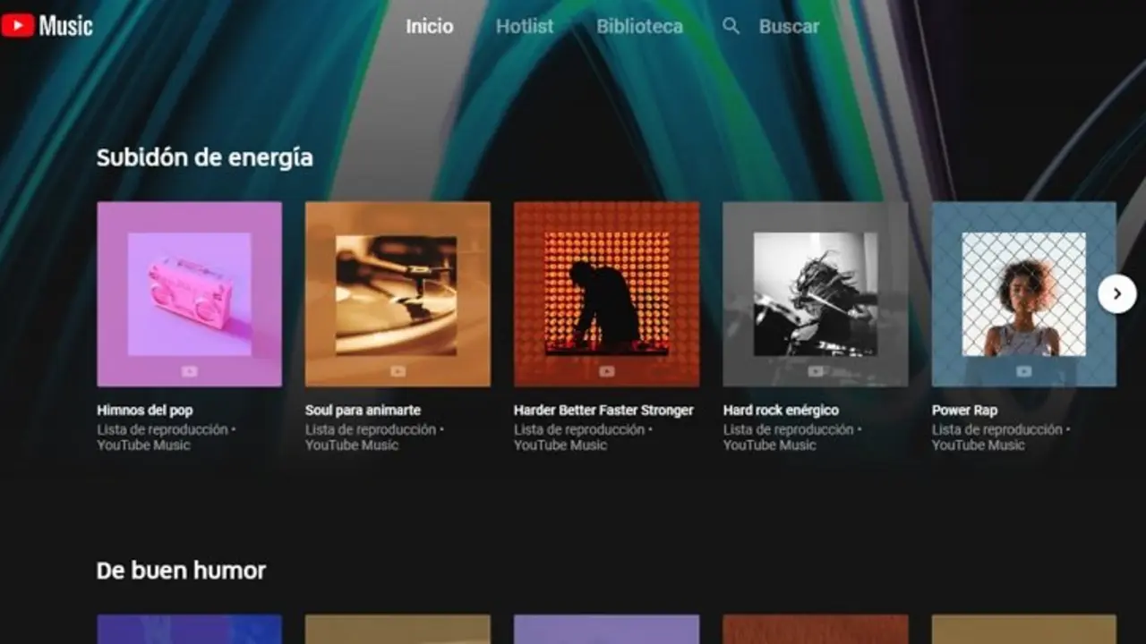The width and height of the screenshot is (1146, 644).
Task: Click the play icon on Harder Better Faster Stronger cover
Action: (x=607, y=371)
